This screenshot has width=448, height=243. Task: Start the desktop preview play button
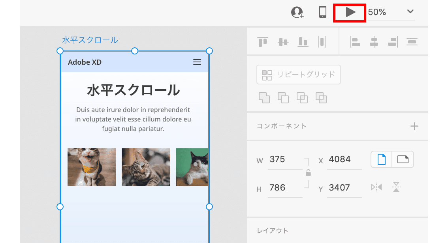point(350,12)
